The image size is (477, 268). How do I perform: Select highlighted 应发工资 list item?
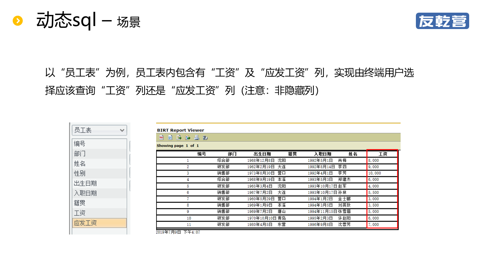(99, 223)
